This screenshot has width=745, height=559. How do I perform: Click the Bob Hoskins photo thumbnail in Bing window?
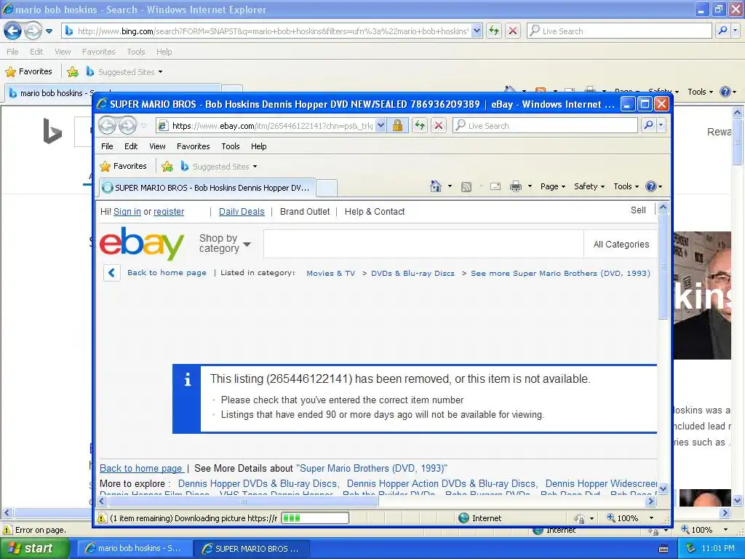(702, 296)
